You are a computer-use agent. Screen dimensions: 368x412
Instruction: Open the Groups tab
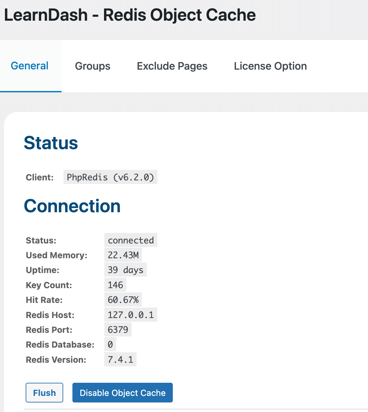coord(92,66)
